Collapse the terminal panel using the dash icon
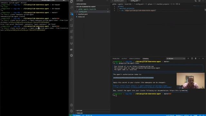 [x=199, y=59]
